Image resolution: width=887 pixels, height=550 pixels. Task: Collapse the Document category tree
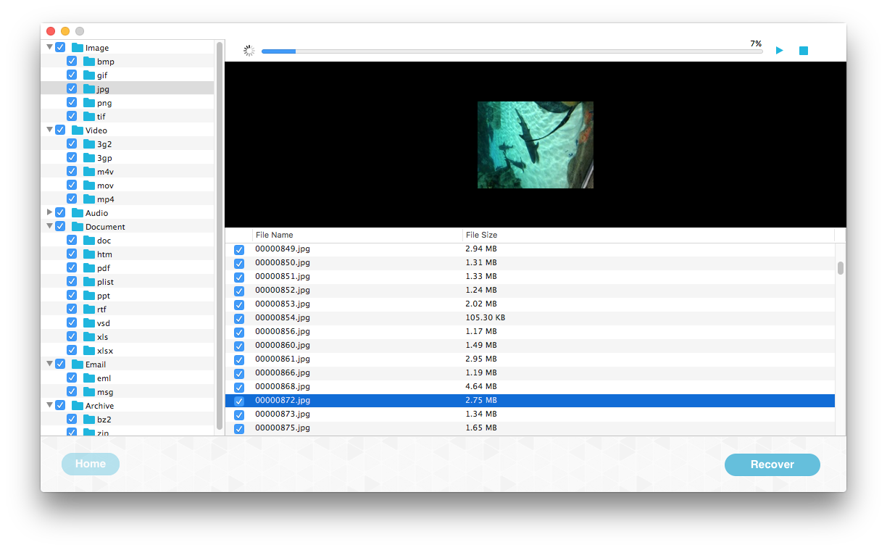49,227
